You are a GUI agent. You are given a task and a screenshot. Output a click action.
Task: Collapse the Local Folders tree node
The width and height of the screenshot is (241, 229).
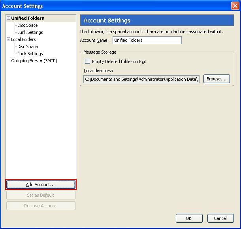coord(8,39)
